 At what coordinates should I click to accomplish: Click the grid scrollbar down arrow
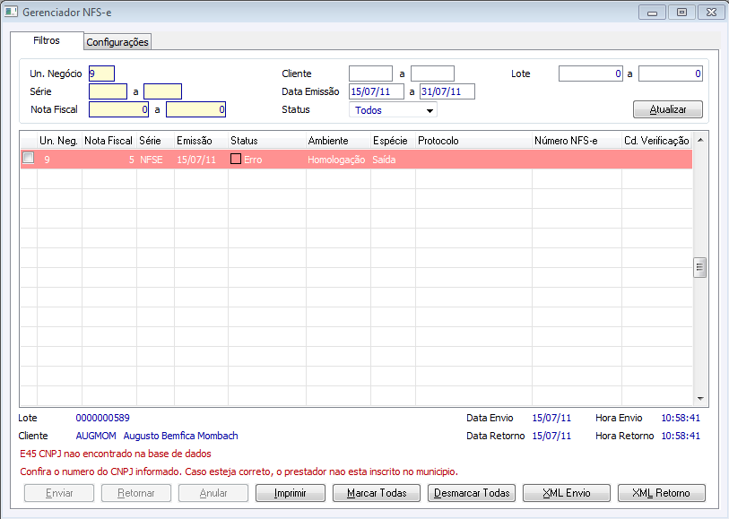point(700,399)
